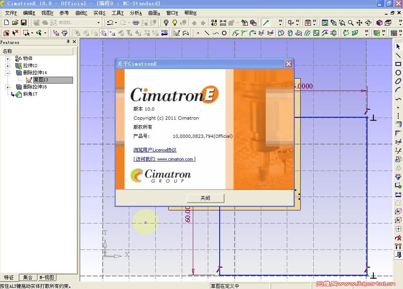Click the 名称 column header
The width and height of the screenshot is (403, 289).
[37, 51]
